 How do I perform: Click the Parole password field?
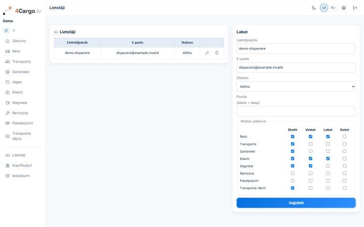tap(296, 111)
